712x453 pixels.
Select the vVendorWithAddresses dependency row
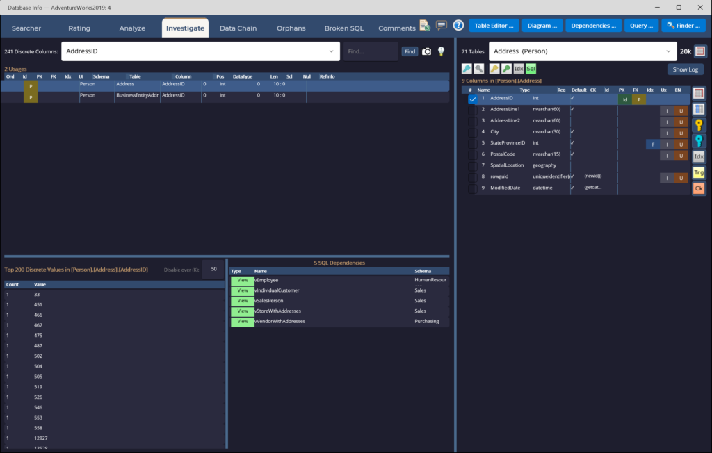point(339,322)
